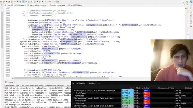Click the editor scroll up arrow
Screen dimensions: 193x108
pyautogui.click(x=186, y=8)
